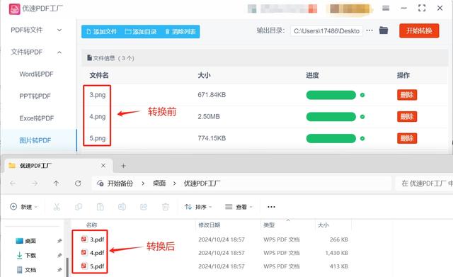
Task: Delete 4.png using its 删除 button
Action: click(x=407, y=116)
